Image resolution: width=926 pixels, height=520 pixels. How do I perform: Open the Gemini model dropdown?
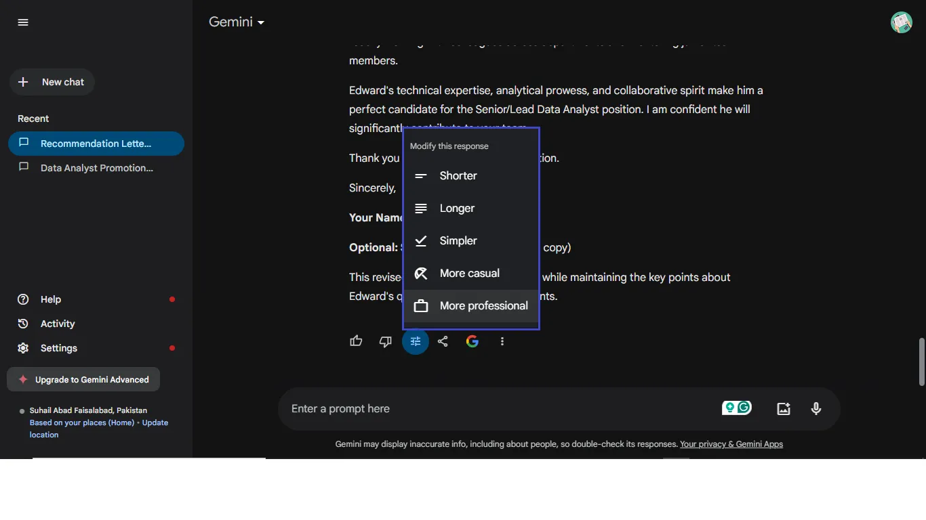click(235, 21)
